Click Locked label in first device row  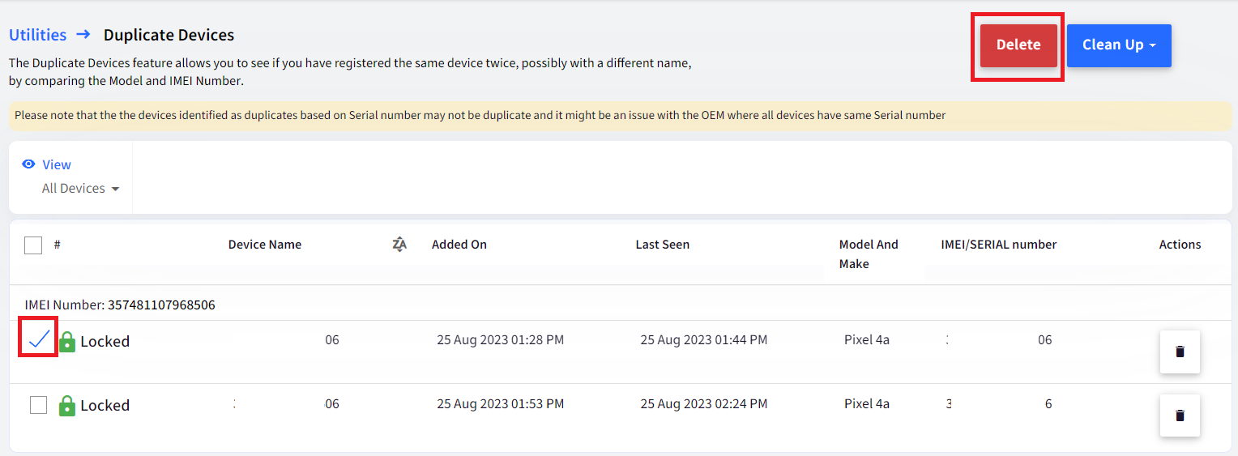(105, 341)
